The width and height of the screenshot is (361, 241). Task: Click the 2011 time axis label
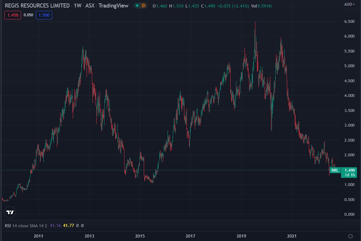click(38, 236)
